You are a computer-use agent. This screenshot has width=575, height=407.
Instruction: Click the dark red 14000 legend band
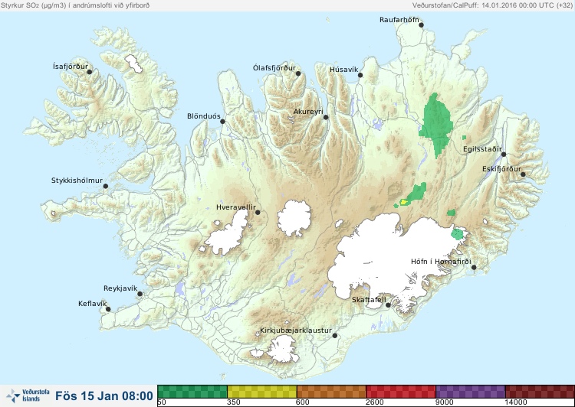tap(540, 391)
